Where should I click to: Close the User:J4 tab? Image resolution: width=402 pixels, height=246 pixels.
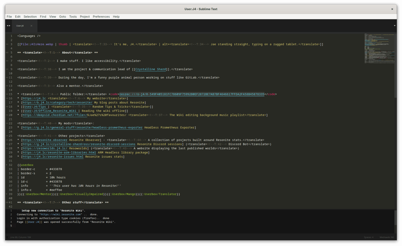[x=31, y=26]
